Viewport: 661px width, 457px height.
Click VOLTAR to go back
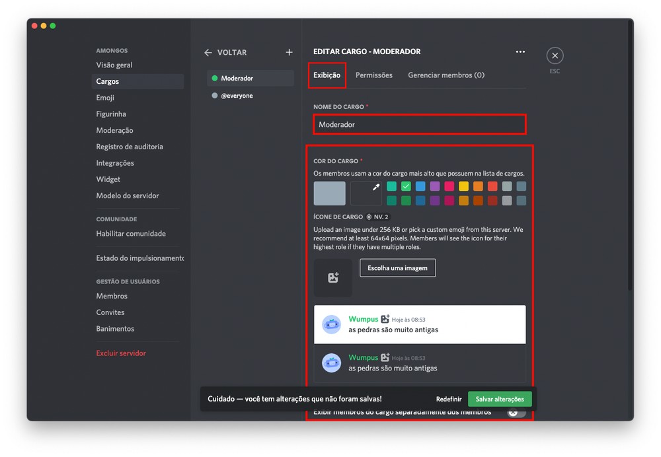coord(232,53)
